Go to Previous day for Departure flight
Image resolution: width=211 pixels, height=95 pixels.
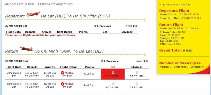102,26
